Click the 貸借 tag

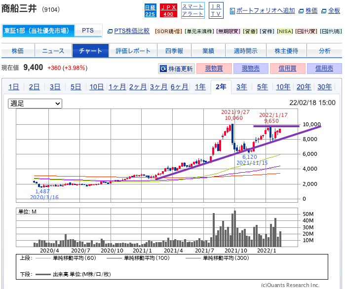point(250,32)
